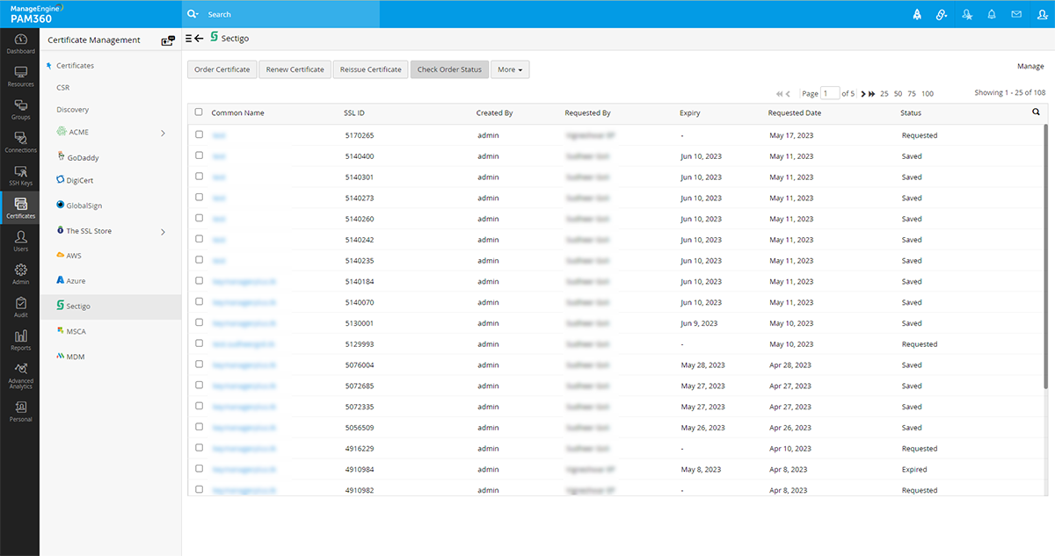Collapse the side panel with arrow icon
The width and height of the screenshot is (1055, 556).
194,39
